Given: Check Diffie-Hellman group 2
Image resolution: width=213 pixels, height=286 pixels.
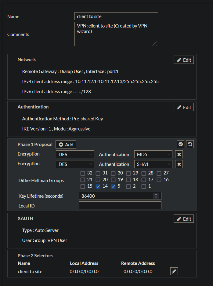Looking at the screenshot, I should 128,186.
